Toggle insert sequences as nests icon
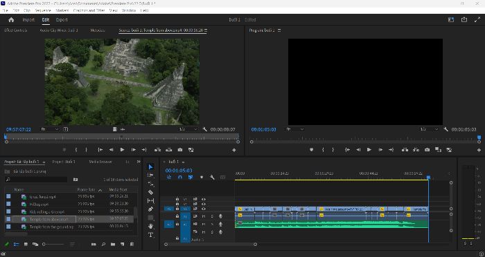The height and width of the screenshot is (257, 485). point(169,177)
